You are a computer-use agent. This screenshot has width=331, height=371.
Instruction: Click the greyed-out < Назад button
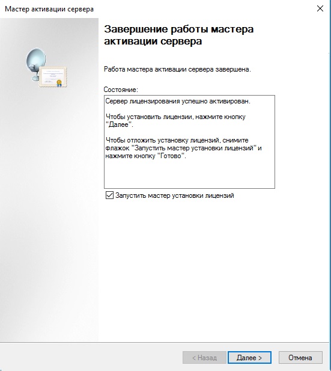tap(204, 358)
